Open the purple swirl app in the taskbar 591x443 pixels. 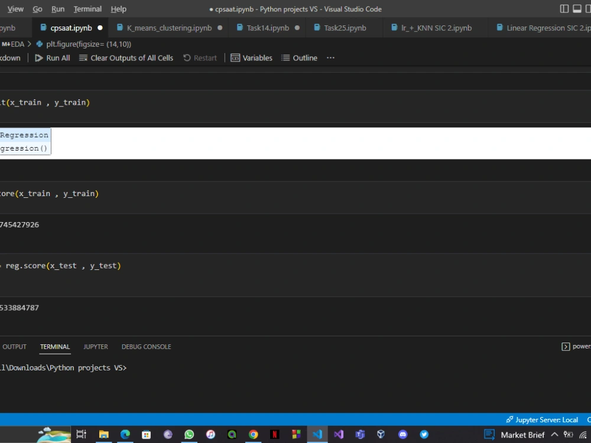[168, 434]
